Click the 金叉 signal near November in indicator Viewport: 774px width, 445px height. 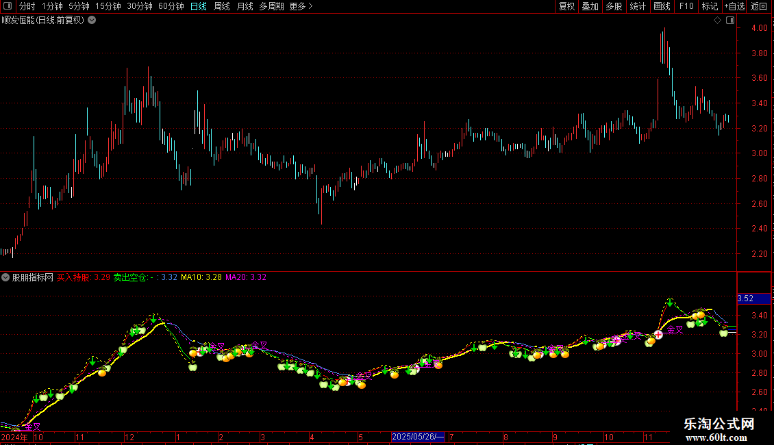tap(675, 329)
